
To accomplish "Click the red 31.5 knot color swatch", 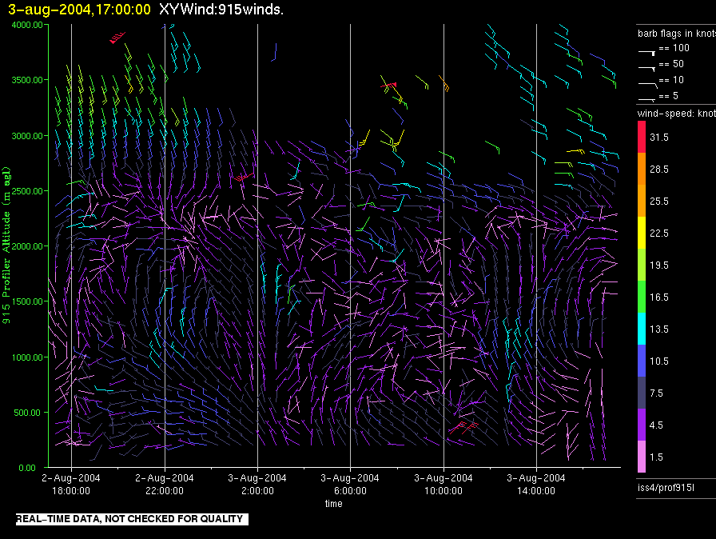I will [642, 137].
